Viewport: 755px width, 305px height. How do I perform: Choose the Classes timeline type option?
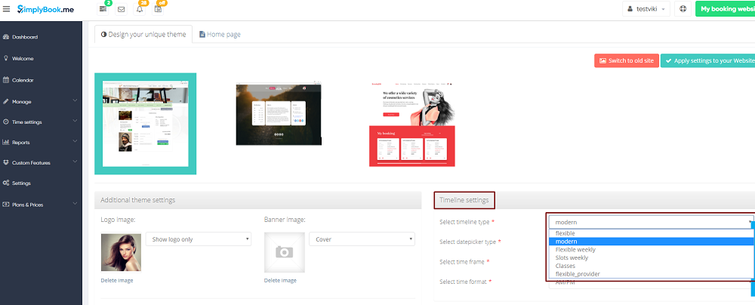point(567,266)
